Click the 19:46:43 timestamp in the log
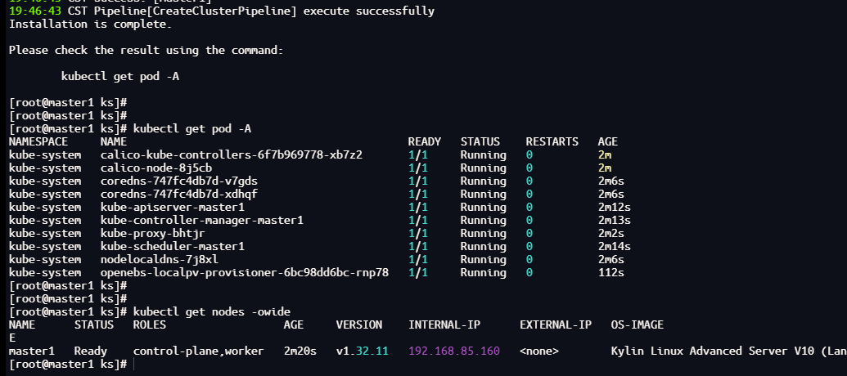The height and width of the screenshot is (376, 847). click(x=34, y=11)
